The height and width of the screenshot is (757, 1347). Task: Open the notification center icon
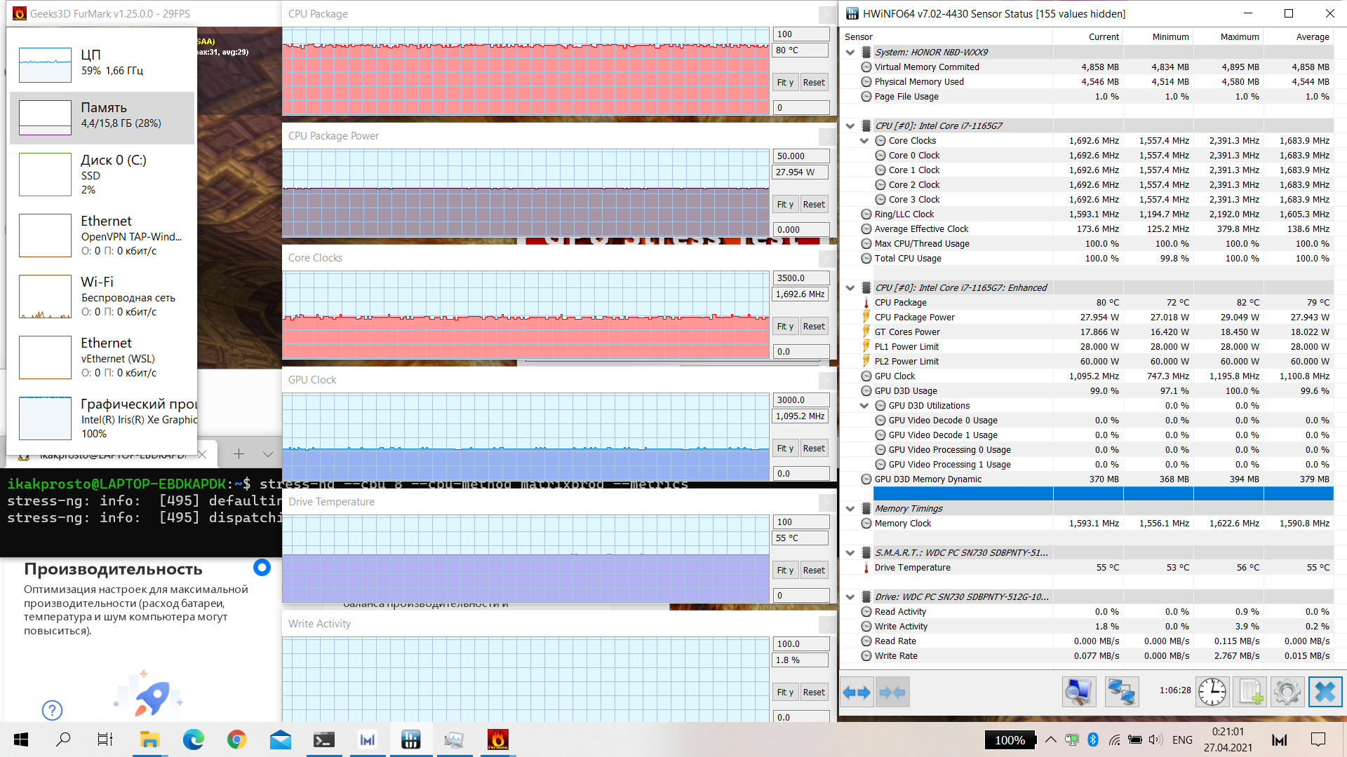click(1318, 739)
